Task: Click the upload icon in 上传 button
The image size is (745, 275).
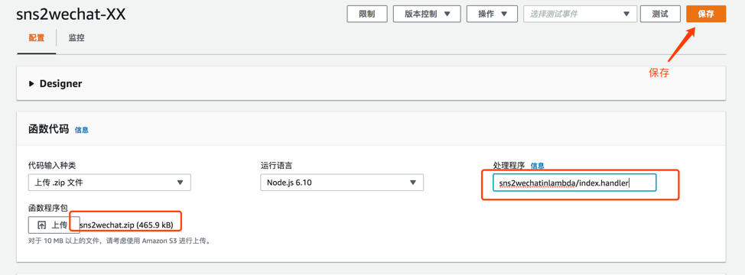Action: pyautogui.click(x=42, y=225)
